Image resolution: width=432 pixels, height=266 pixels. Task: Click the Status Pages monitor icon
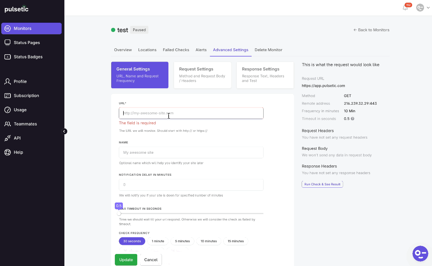tap(8, 42)
